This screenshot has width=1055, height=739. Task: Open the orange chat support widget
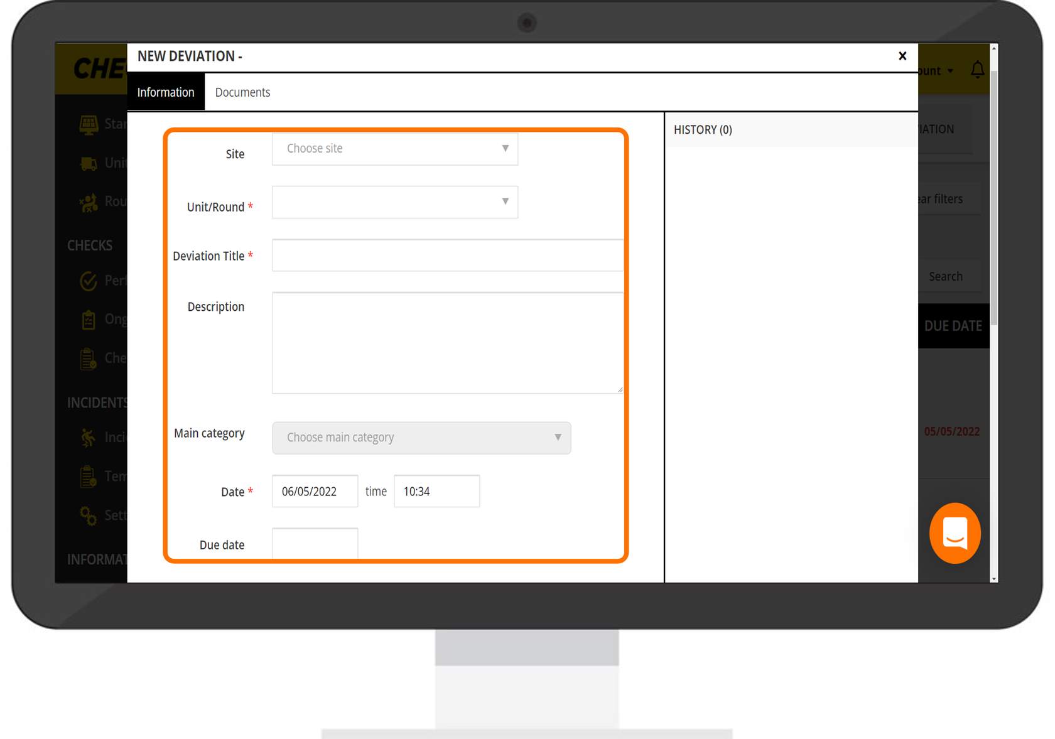click(x=955, y=533)
